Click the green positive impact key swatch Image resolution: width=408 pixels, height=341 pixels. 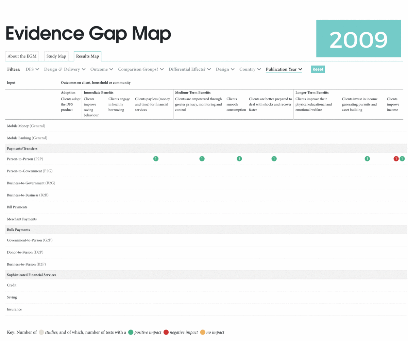tap(131, 333)
